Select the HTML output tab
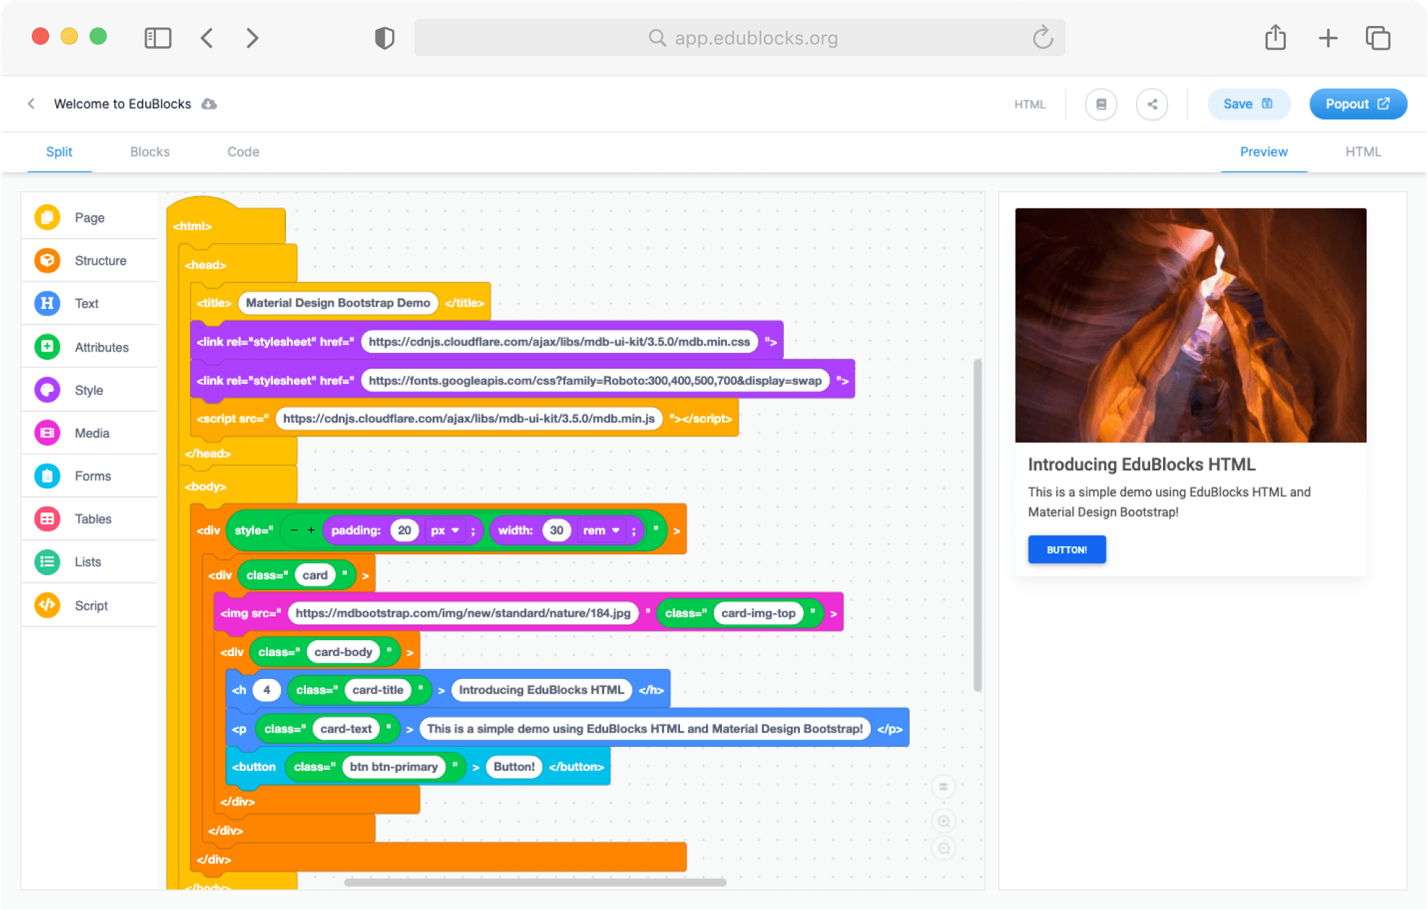The width and height of the screenshot is (1428, 910). (x=1363, y=152)
